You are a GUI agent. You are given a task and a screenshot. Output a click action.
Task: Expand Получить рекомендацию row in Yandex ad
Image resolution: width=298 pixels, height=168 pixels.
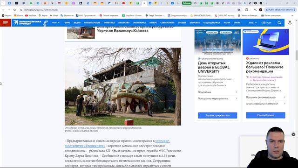[266, 98]
